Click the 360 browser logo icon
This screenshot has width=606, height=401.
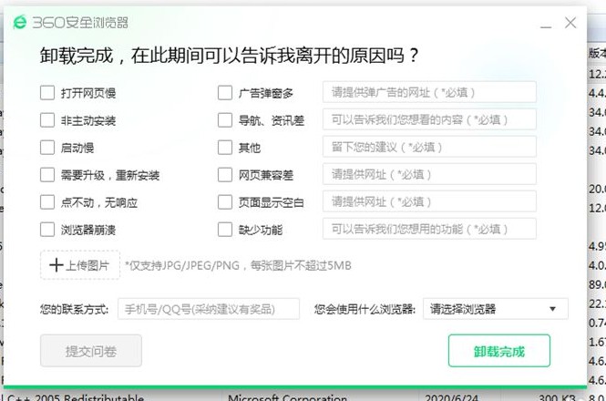(x=20, y=22)
